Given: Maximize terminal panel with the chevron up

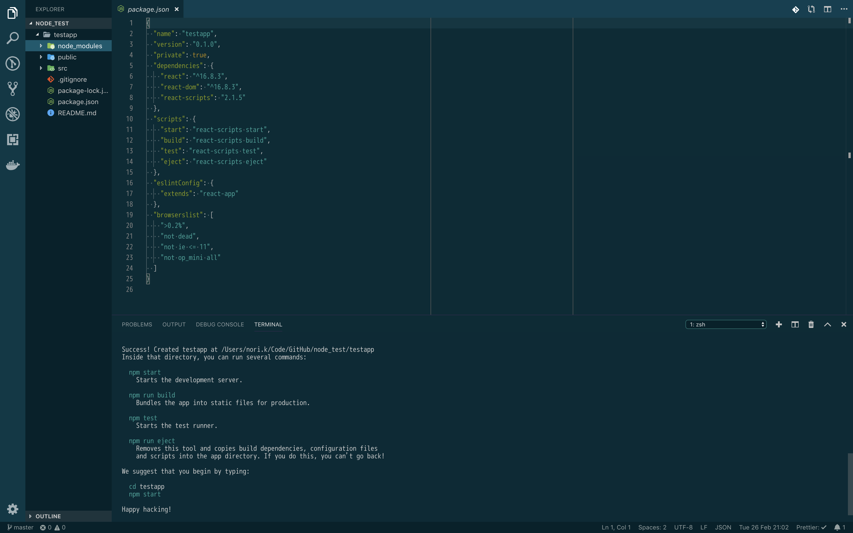Looking at the screenshot, I should (827, 324).
